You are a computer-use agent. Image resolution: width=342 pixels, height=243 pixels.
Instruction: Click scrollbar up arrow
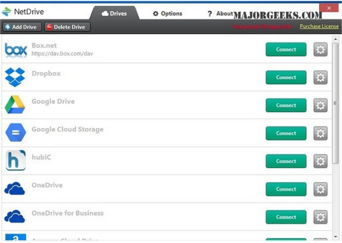[336, 39]
